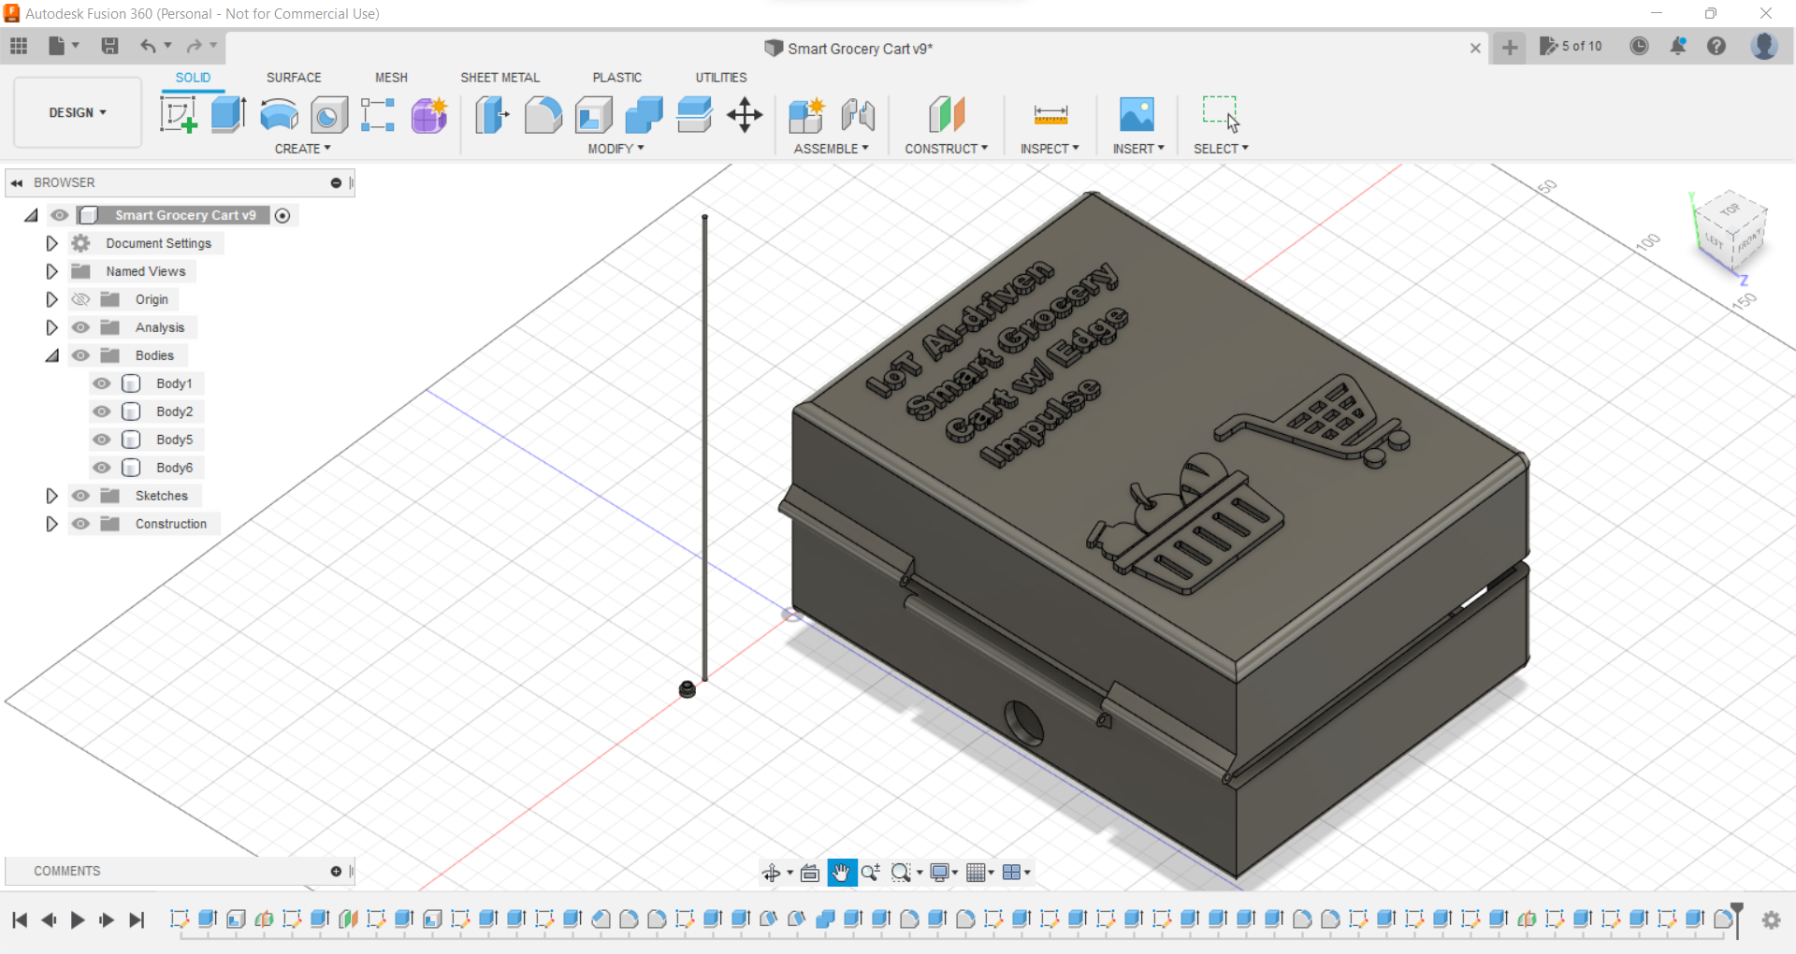Select the Rectangular Pattern tool

pyautogui.click(x=378, y=115)
